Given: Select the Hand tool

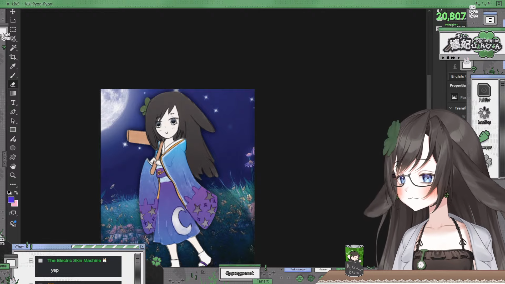Looking at the screenshot, I should pyautogui.click(x=13, y=166).
